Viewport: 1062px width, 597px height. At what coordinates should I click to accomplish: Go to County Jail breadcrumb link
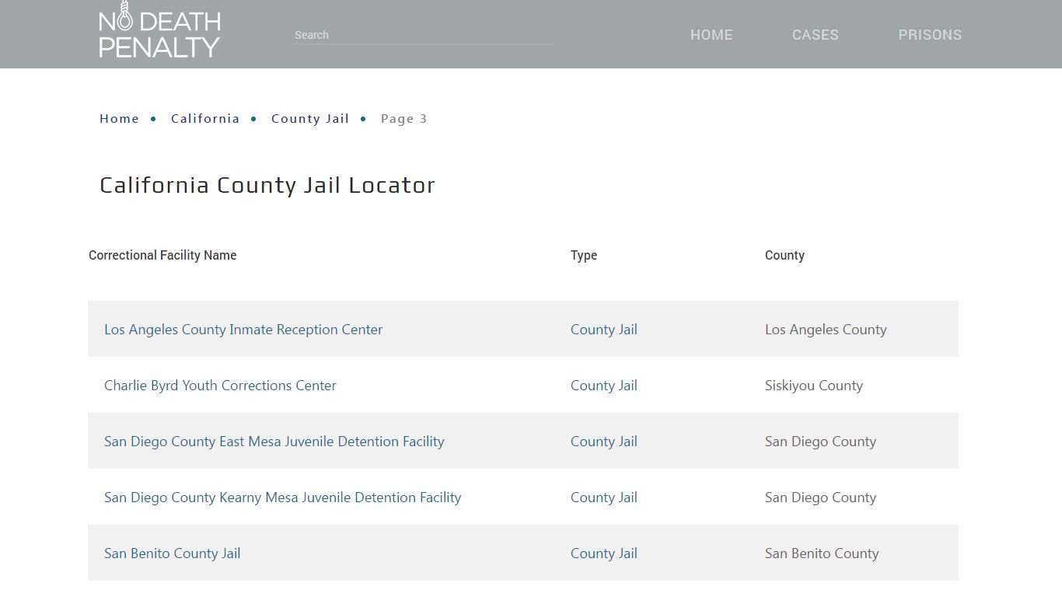(310, 119)
